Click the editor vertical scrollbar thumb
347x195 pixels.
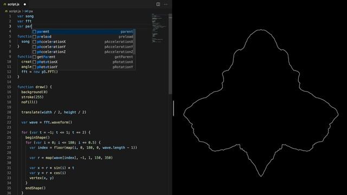(170, 54)
